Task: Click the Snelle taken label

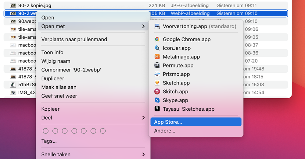Action: click(x=56, y=154)
